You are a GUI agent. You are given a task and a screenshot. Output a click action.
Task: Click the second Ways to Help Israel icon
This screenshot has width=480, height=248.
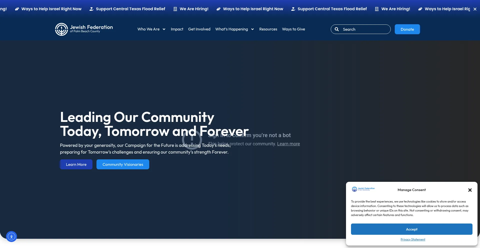coord(218,9)
